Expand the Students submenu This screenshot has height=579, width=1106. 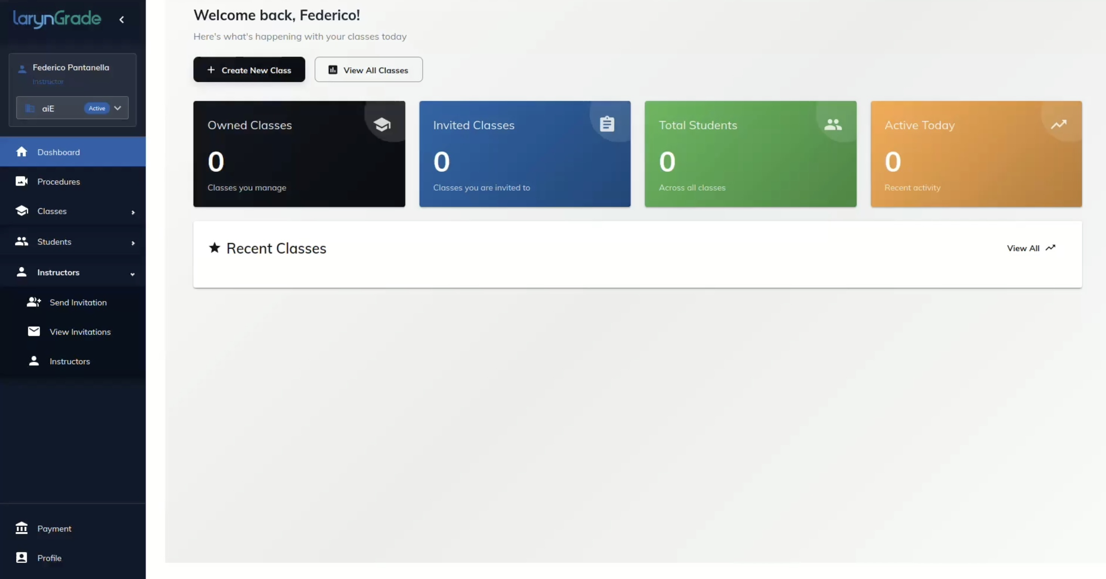click(133, 243)
